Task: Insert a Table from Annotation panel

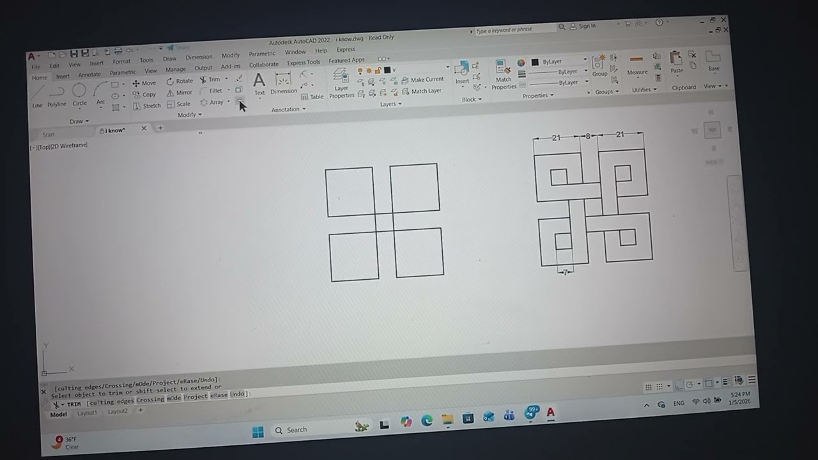Action: [313, 96]
